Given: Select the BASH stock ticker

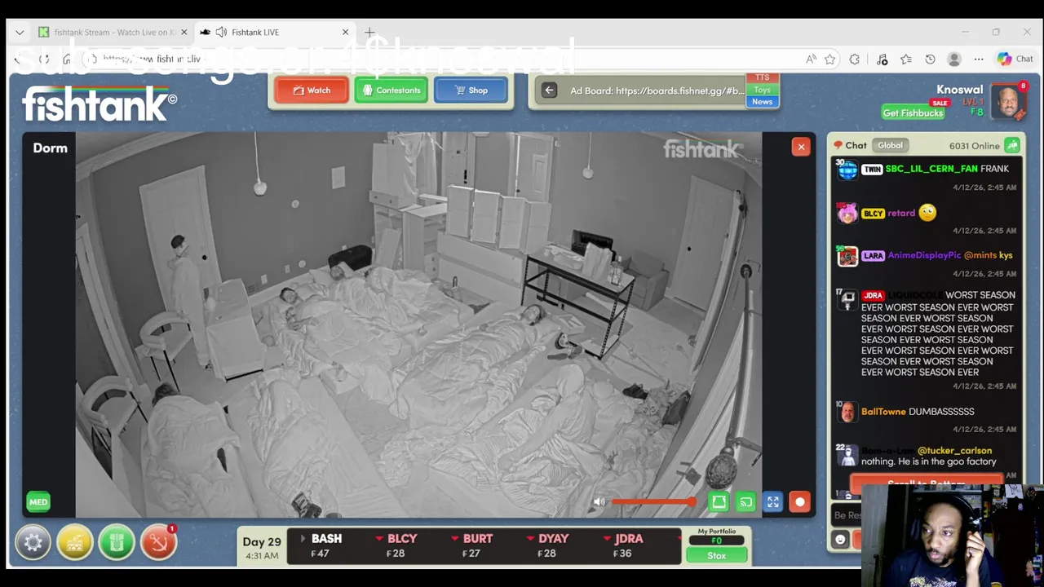Looking at the screenshot, I should click(x=326, y=545).
